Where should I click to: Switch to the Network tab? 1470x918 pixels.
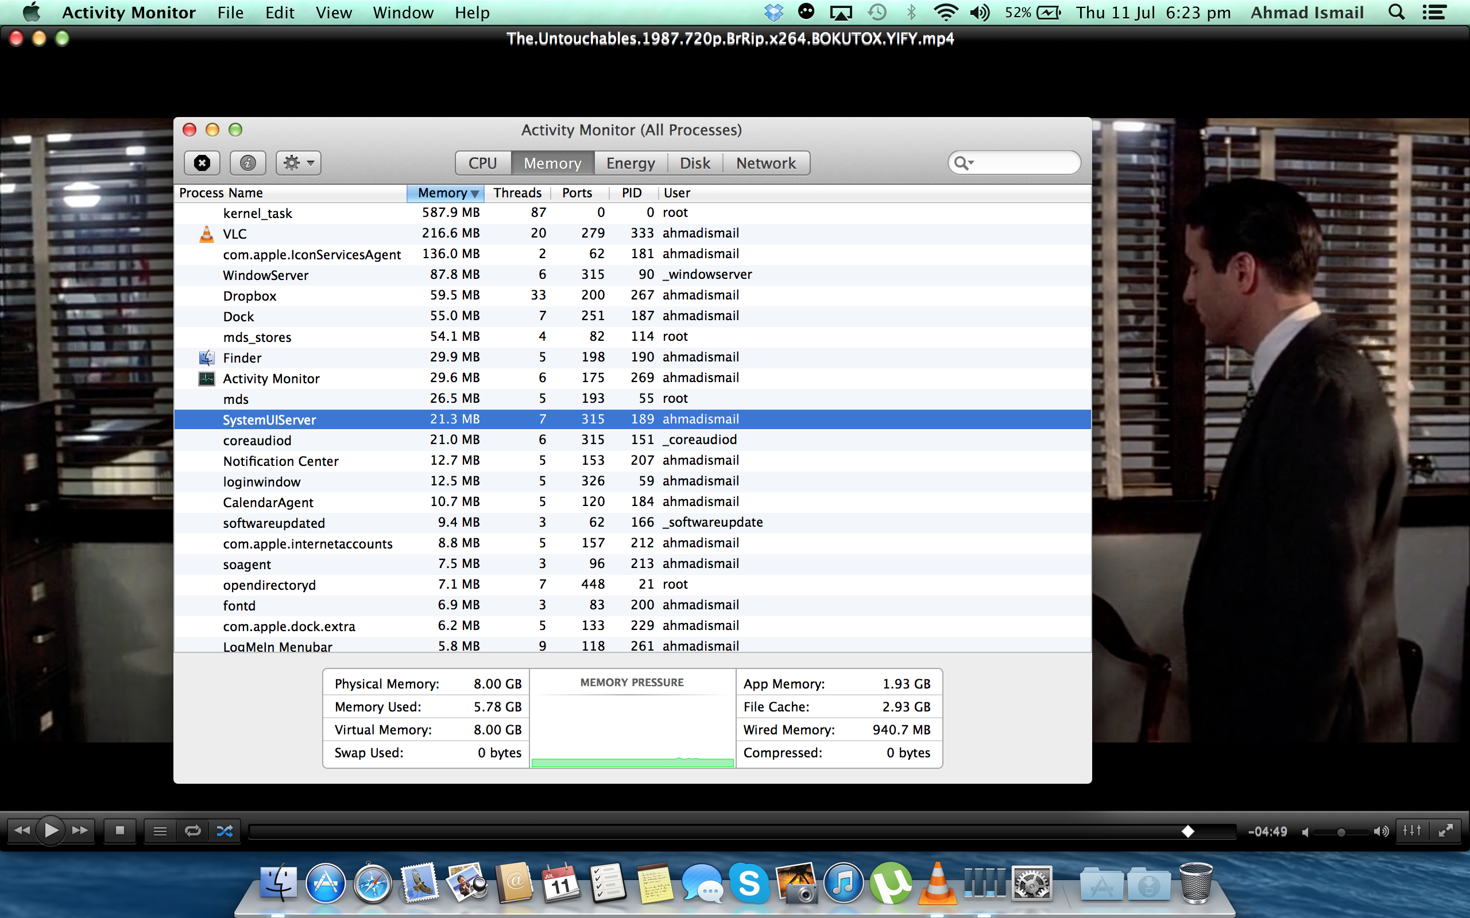766,163
